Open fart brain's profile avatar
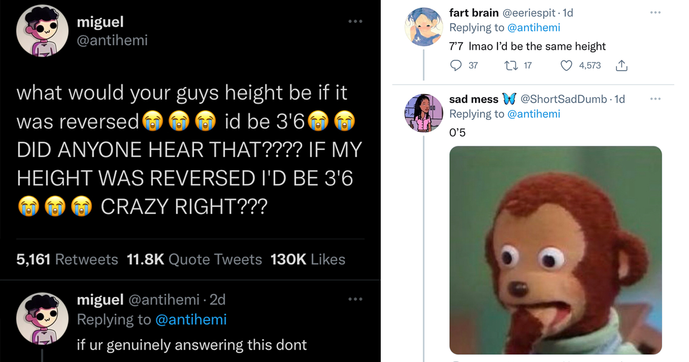The width and height of the screenshot is (689, 362). (423, 27)
